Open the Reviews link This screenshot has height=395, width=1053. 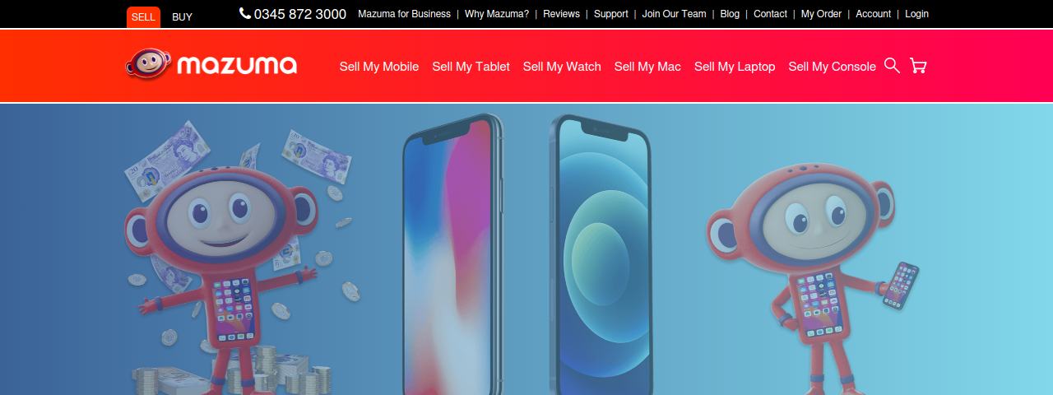[561, 14]
